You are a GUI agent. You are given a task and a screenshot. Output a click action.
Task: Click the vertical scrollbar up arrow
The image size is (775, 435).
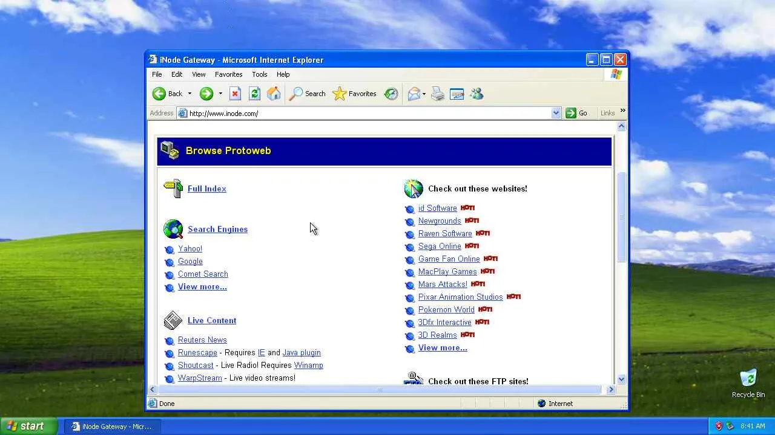pyautogui.click(x=621, y=126)
